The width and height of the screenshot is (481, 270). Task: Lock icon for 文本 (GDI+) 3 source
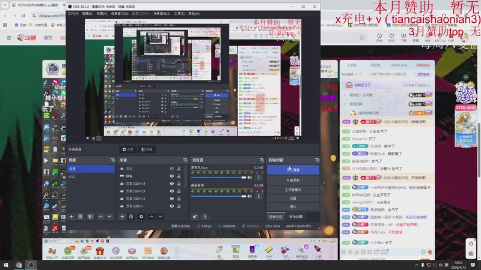(179, 191)
